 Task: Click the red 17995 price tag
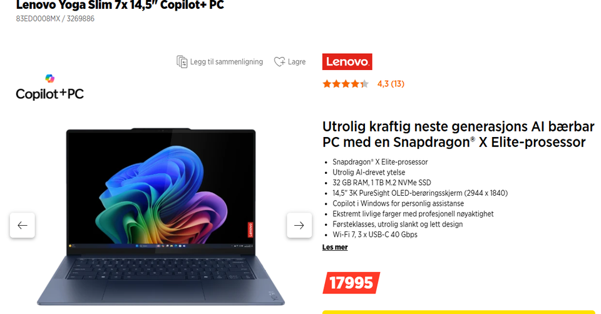tap(351, 283)
